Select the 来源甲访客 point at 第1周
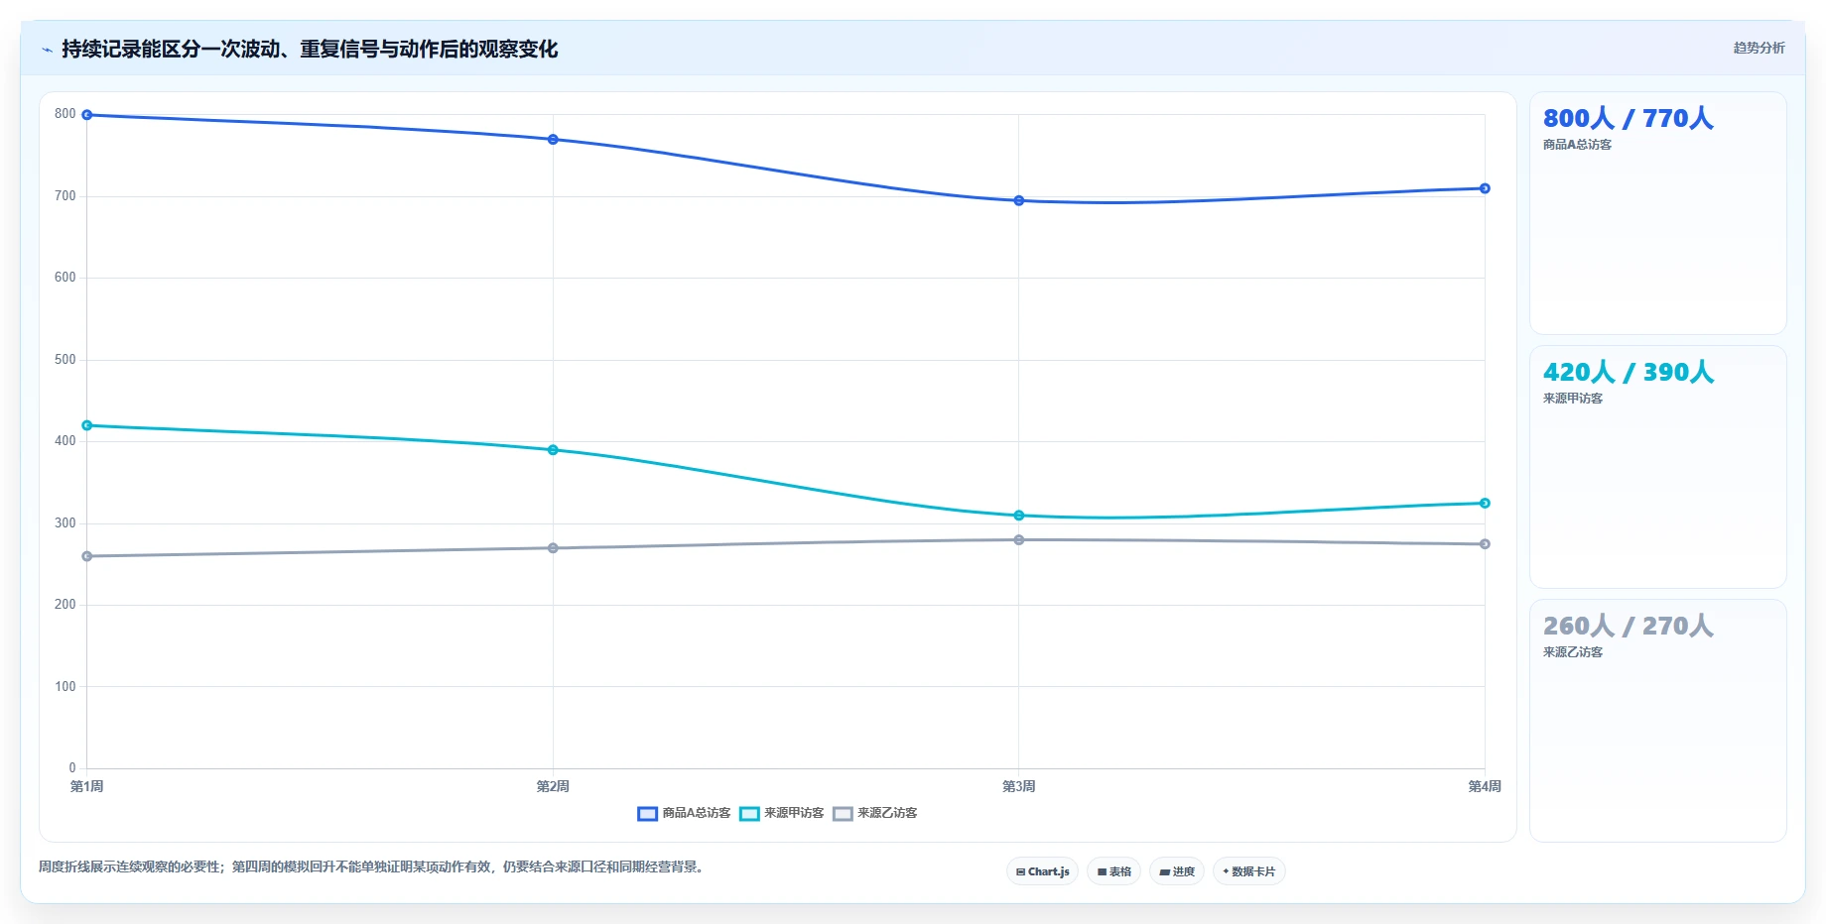The height and width of the screenshot is (924, 1826). pyautogui.click(x=87, y=425)
